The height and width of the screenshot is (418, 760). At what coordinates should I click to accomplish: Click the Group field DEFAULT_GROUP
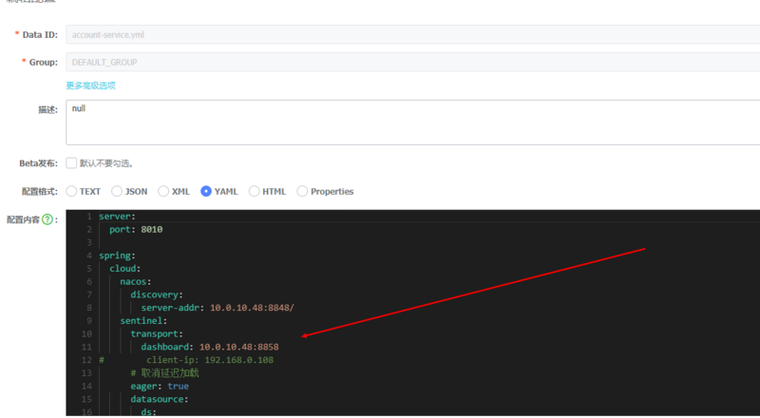tap(413, 62)
